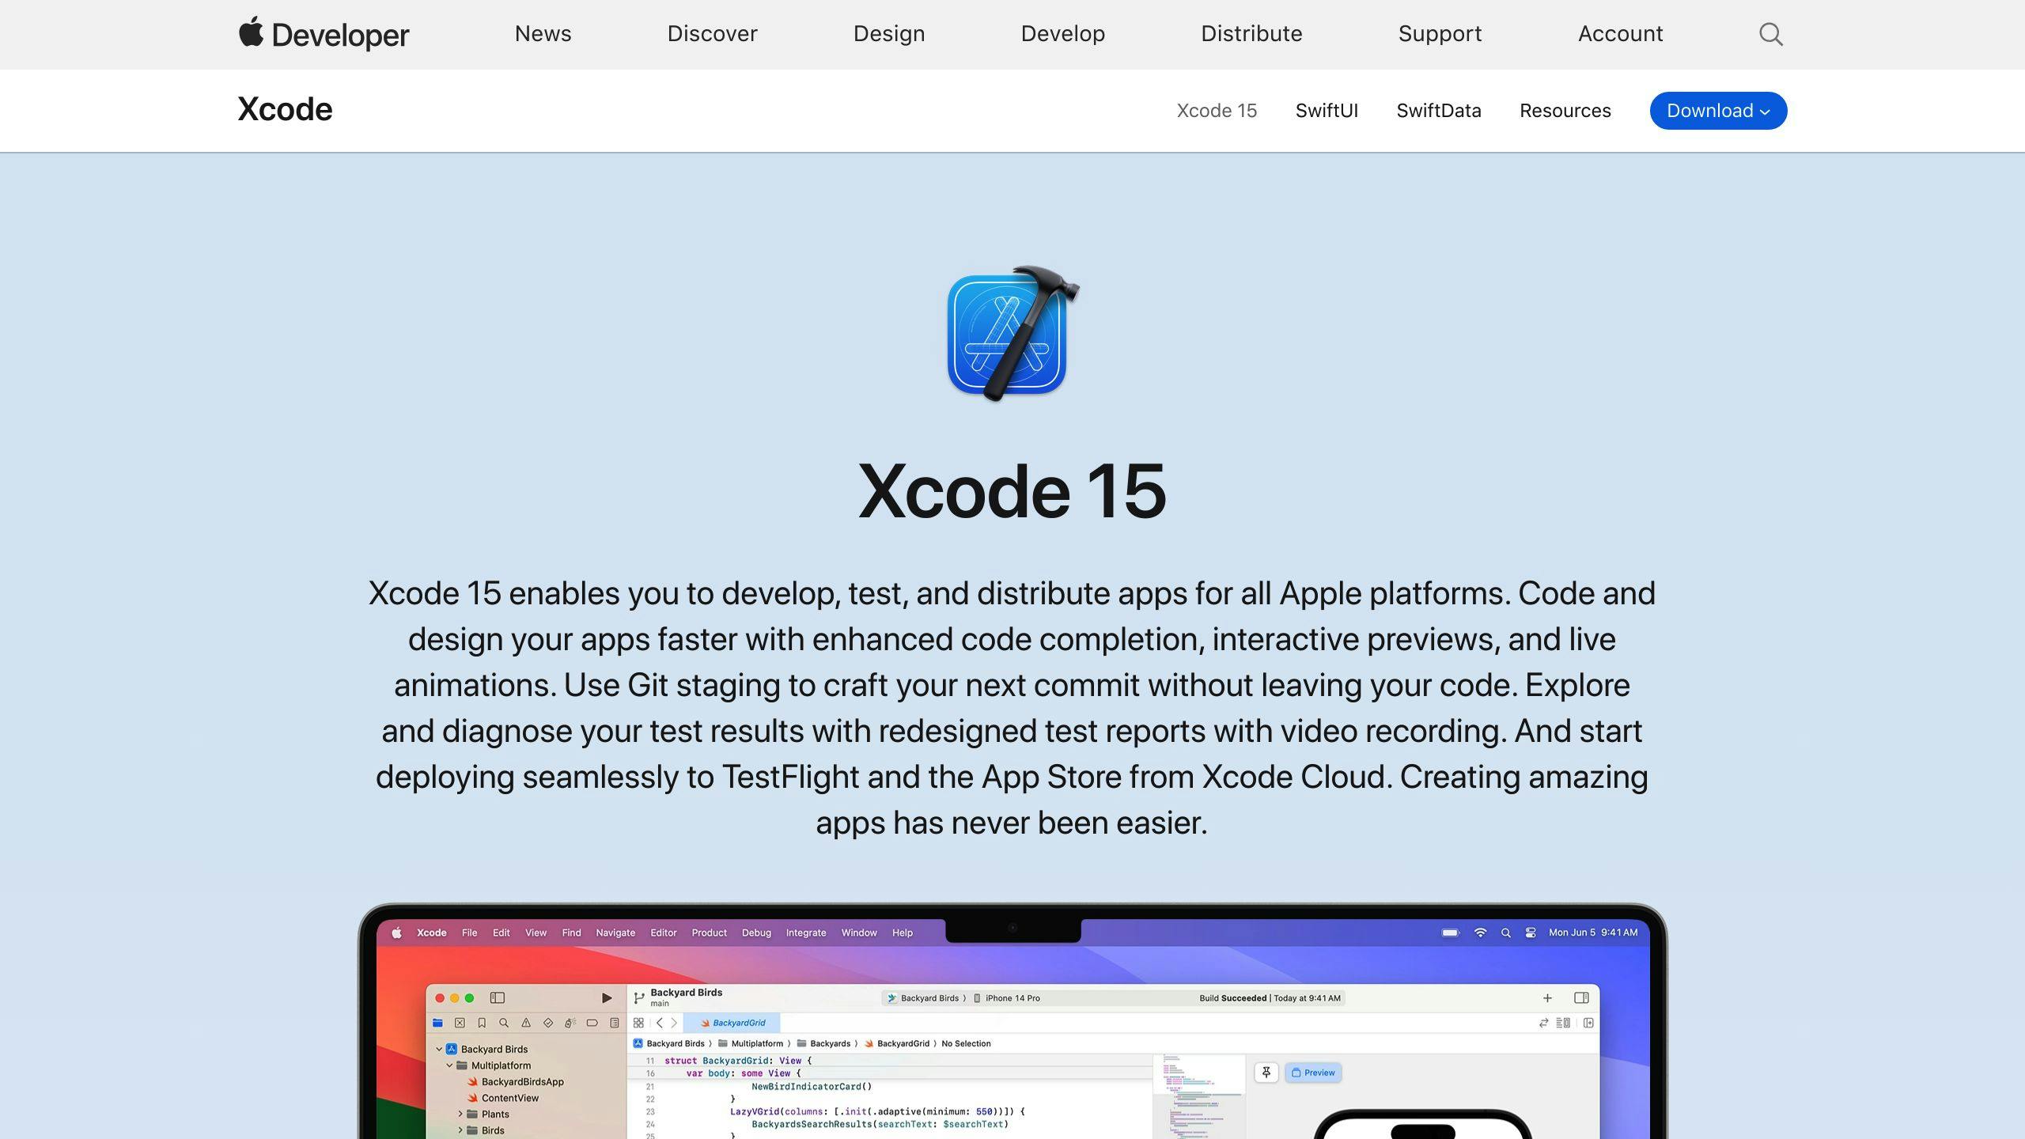The image size is (2025, 1139).
Task: Toggle the navigator sidebar visibility
Action: 498,998
